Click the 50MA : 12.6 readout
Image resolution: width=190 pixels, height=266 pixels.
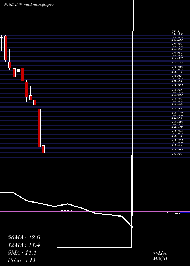click(x=24, y=237)
